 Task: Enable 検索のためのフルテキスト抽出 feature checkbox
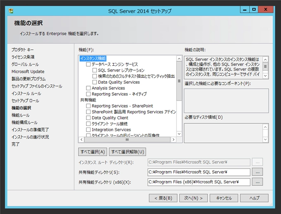(95, 76)
